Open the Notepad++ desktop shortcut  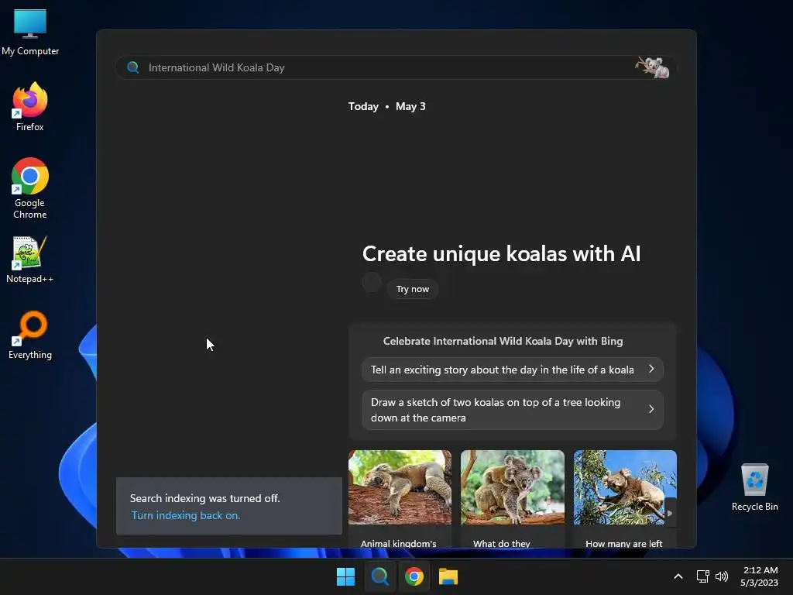point(30,260)
